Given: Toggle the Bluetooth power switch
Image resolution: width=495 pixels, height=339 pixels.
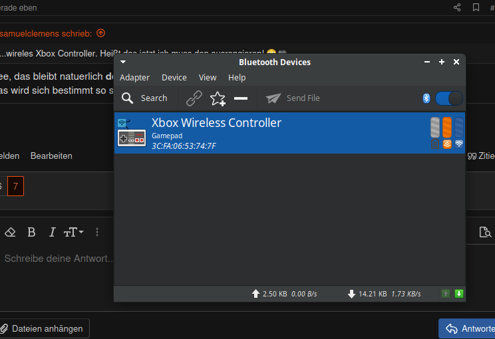Looking at the screenshot, I should coord(449,98).
